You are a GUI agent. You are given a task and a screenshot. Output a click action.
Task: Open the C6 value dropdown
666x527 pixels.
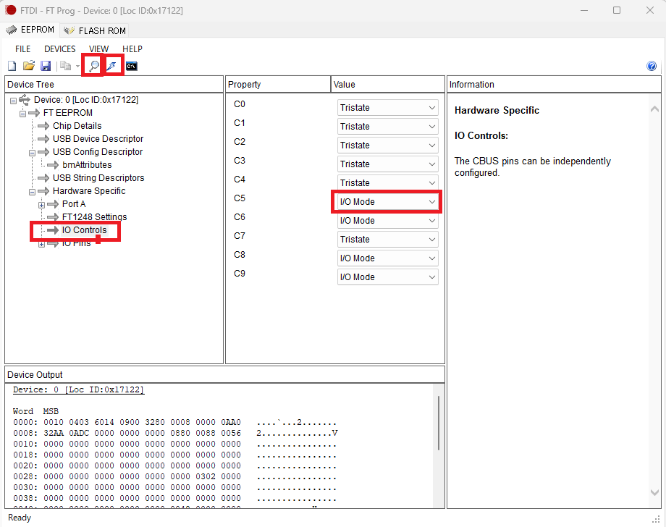point(388,220)
